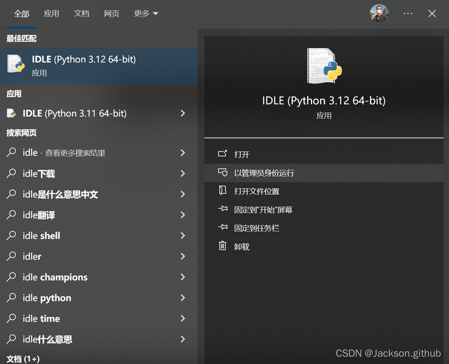Choose 打开 to launch IDLE
The image size is (449, 364).
(x=242, y=154)
